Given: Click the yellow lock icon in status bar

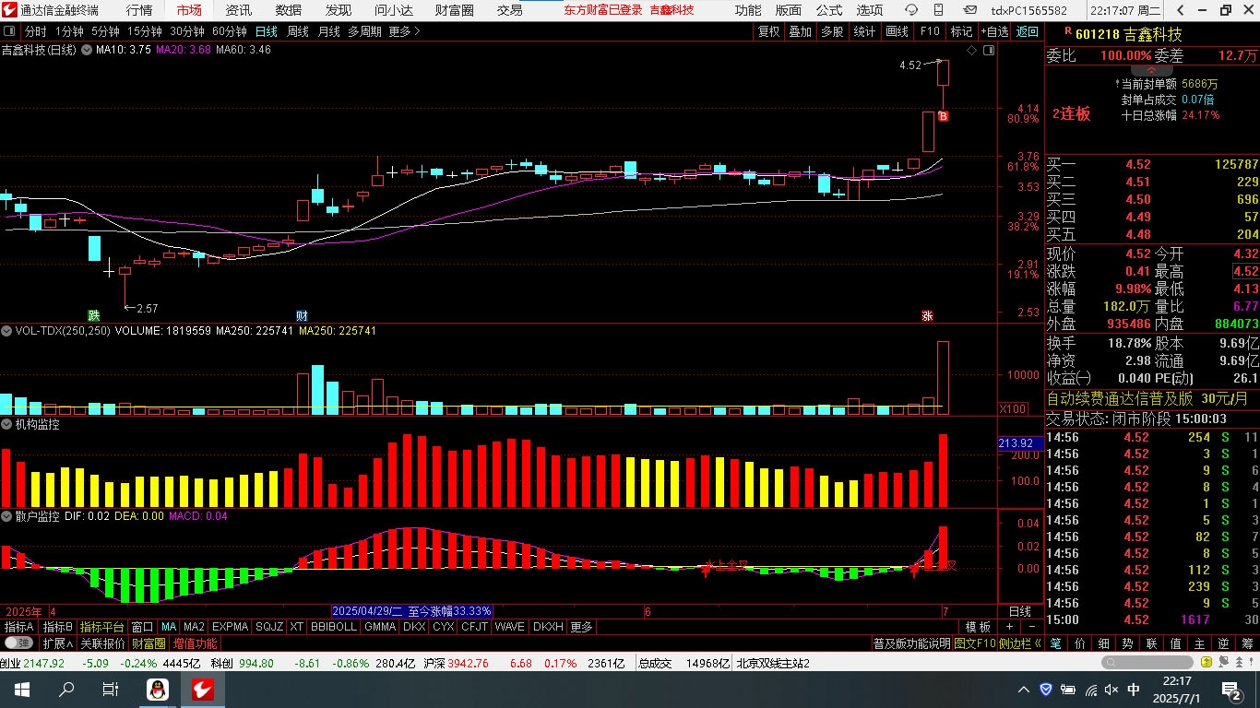Looking at the screenshot, I should click(1207, 662).
